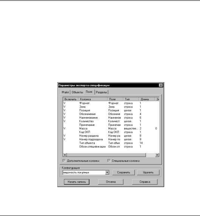The height and width of the screenshot is (216, 200).
Task: Click the вещественное type cell for Масса
Action: [131, 129]
